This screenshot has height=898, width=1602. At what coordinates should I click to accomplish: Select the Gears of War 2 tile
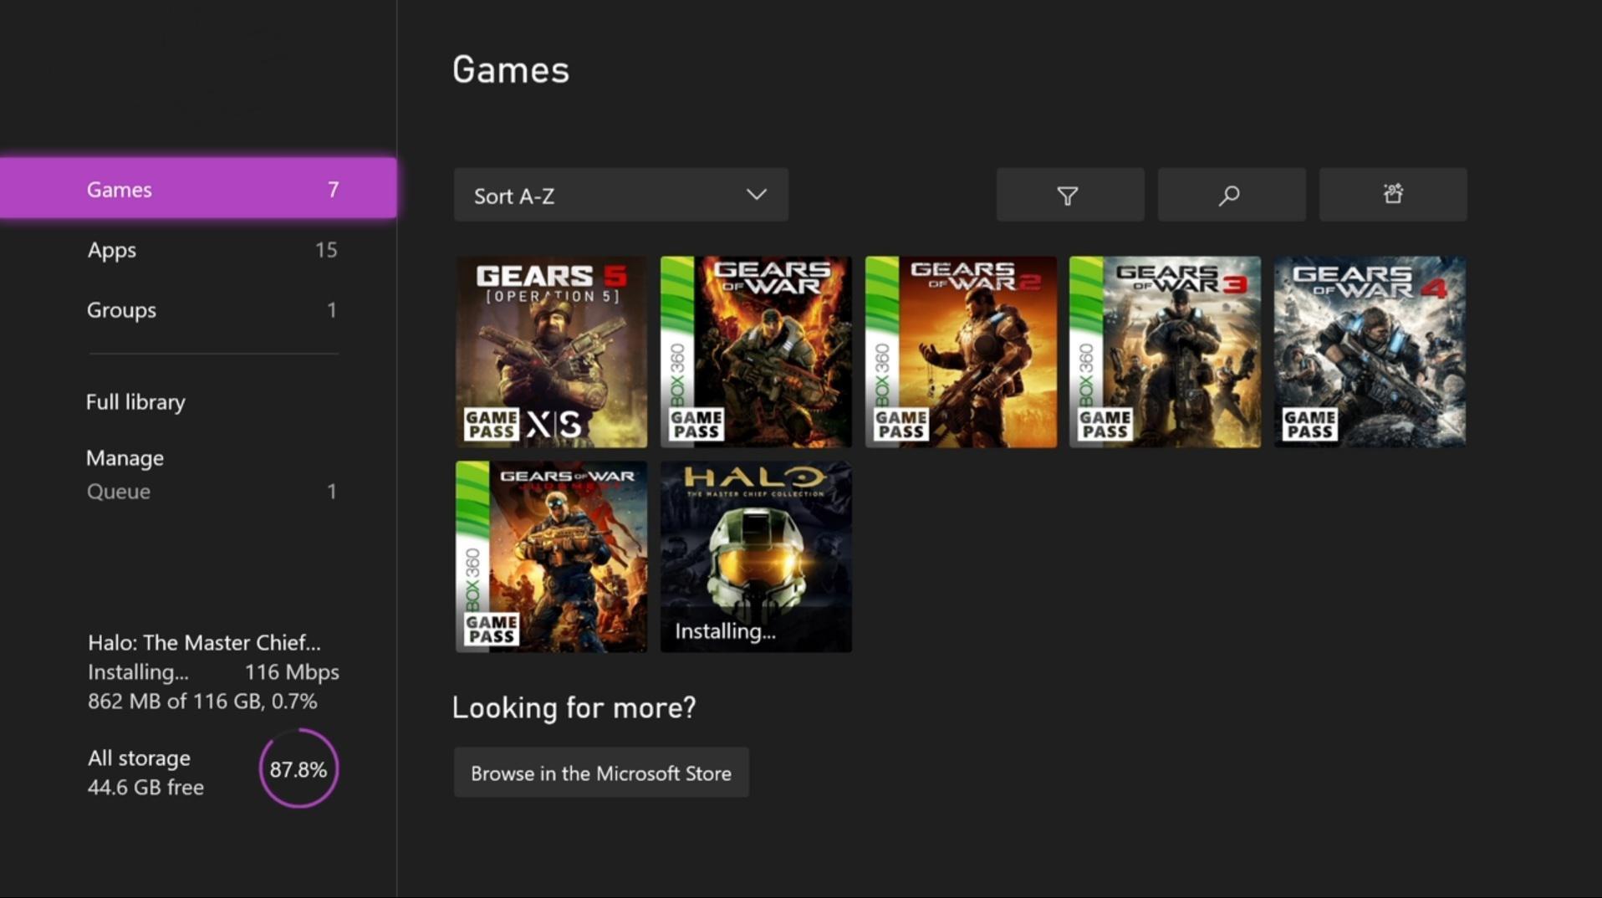click(x=960, y=351)
